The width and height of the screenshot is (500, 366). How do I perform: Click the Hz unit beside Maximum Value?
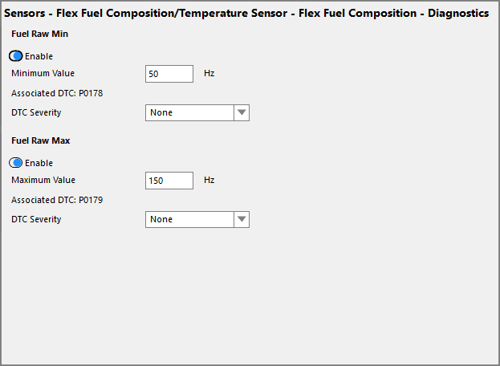pyautogui.click(x=209, y=180)
